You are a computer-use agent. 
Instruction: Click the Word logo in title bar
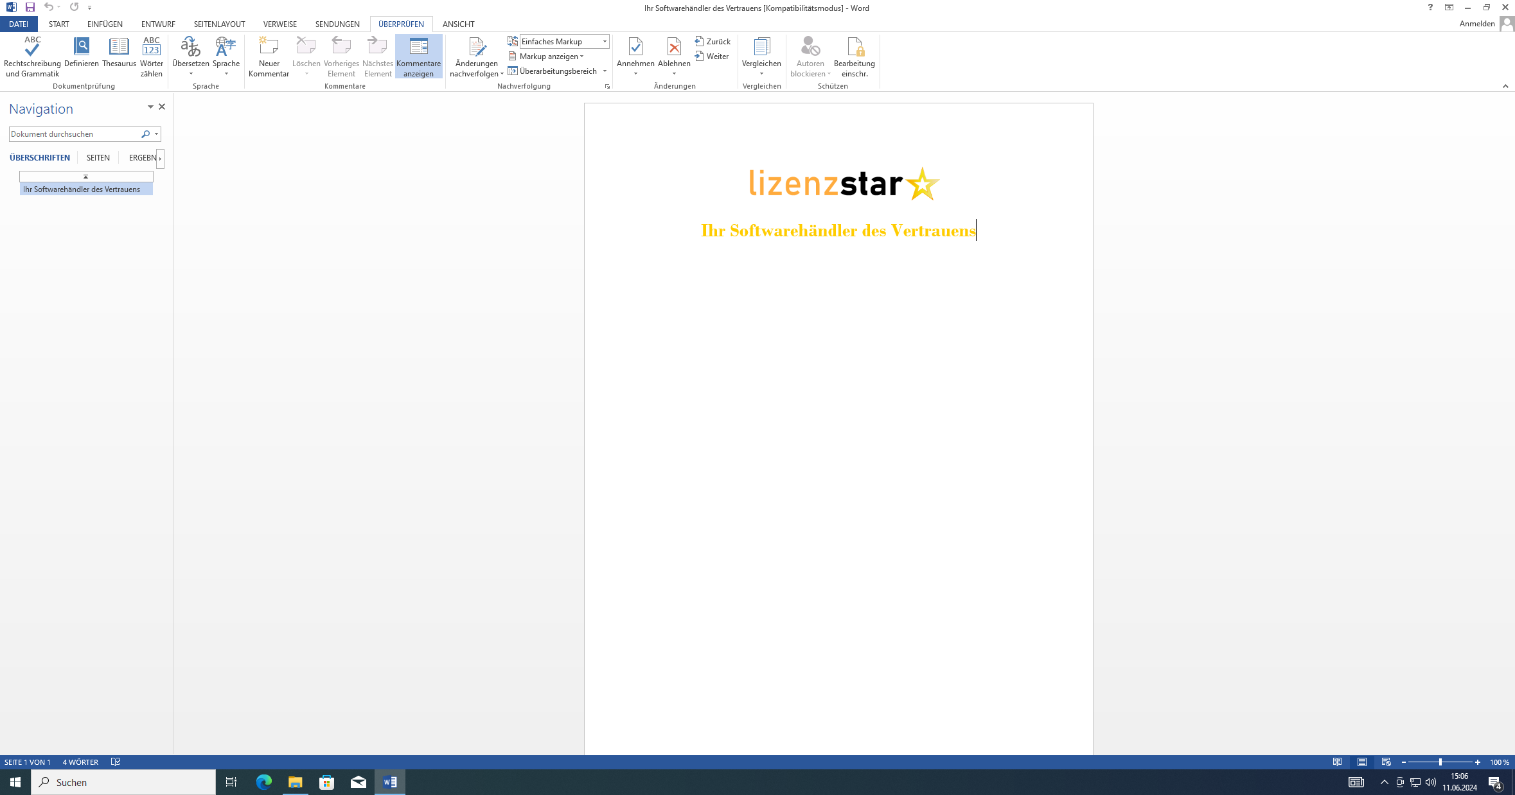point(11,7)
